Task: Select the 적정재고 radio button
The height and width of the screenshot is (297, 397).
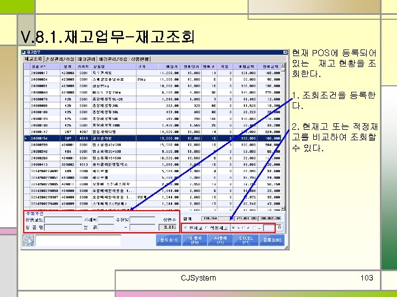Action: pyautogui.click(x=206, y=228)
